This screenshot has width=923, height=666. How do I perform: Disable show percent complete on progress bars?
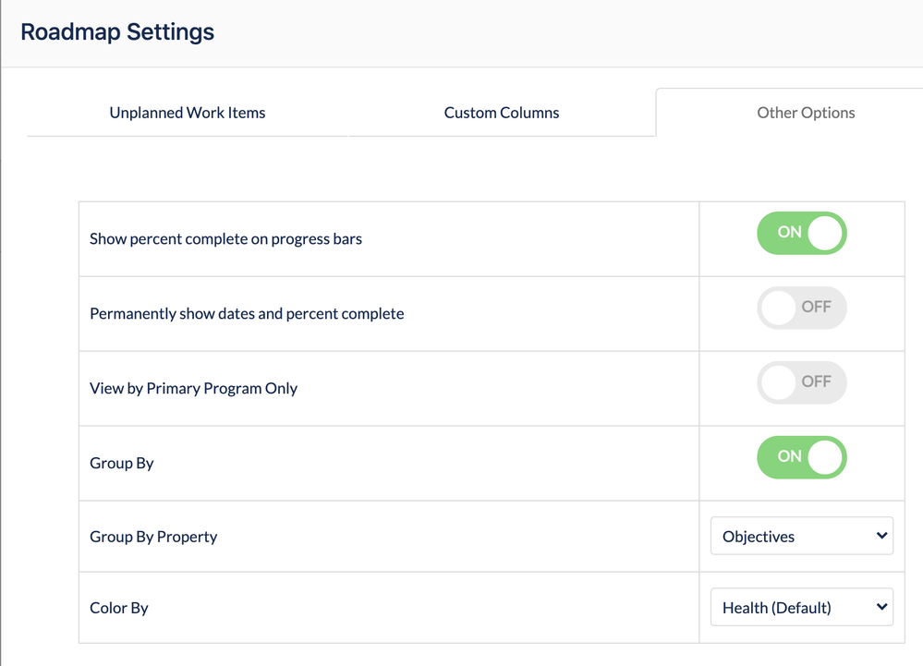(801, 233)
